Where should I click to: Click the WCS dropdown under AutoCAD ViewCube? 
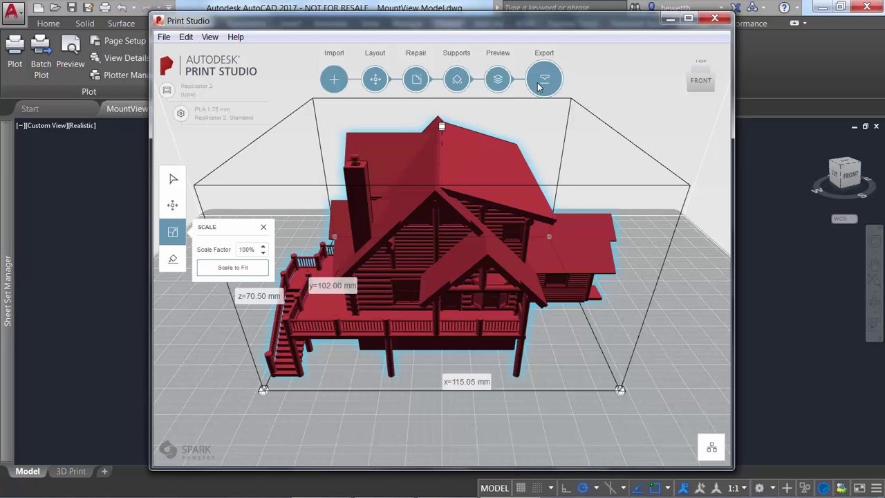[844, 219]
